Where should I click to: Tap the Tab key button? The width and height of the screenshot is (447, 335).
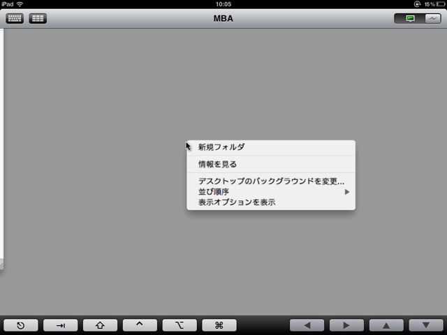(61, 325)
